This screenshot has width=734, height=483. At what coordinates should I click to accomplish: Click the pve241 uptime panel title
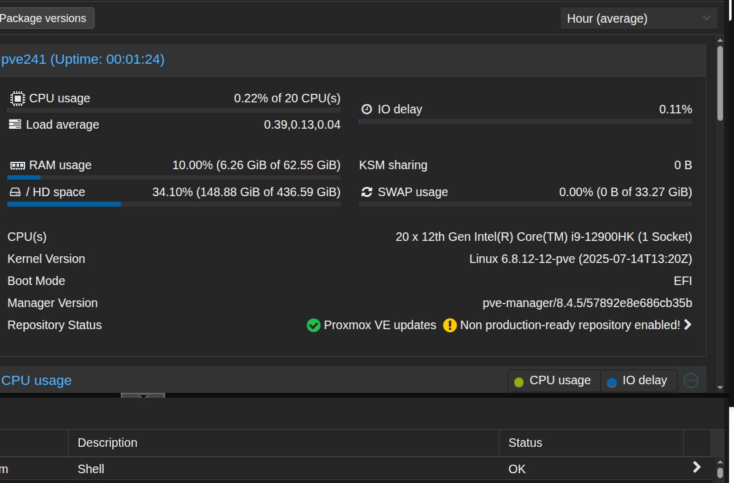tap(82, 59)
